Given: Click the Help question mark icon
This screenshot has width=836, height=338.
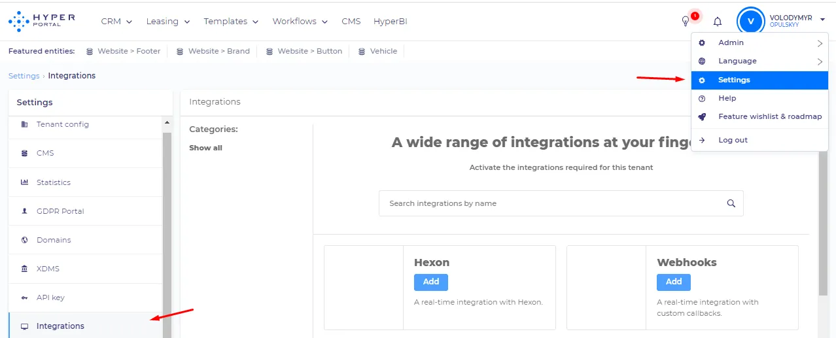Looking at the screenshot, I should pos(702,98).
